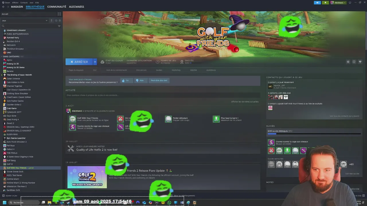Open the Hub de la communauté link

click(x=116, y=70)
